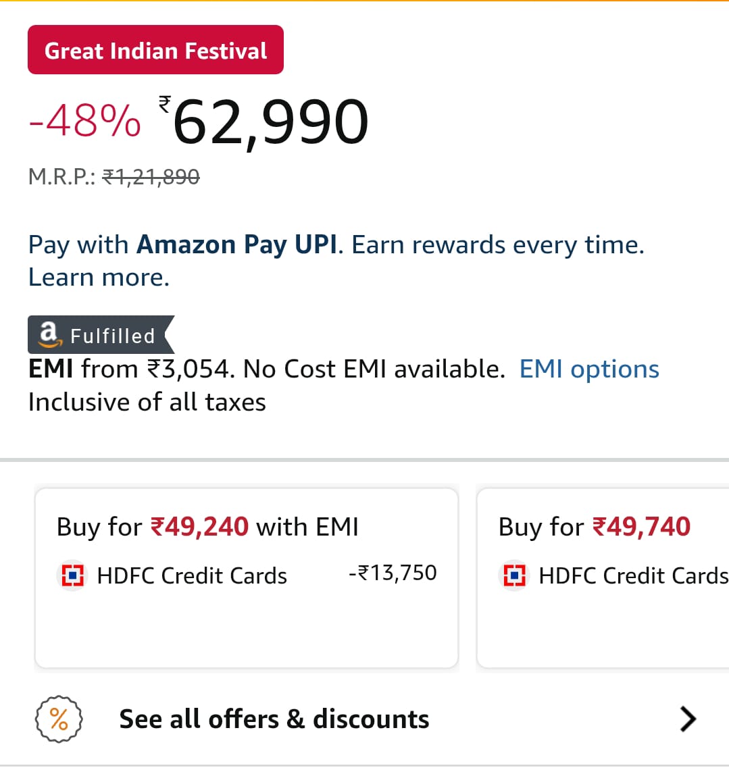The width and height of the screenshot is (729, 774).
Task: Open See all offers & discounts
Action: (x=274, y=719)
